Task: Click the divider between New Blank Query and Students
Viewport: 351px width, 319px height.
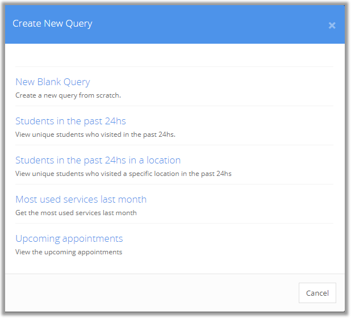Action: pyautogui.click(x=175, y=106)
